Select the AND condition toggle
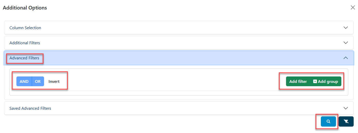This screenshot has width=358, height=133. 24,81
